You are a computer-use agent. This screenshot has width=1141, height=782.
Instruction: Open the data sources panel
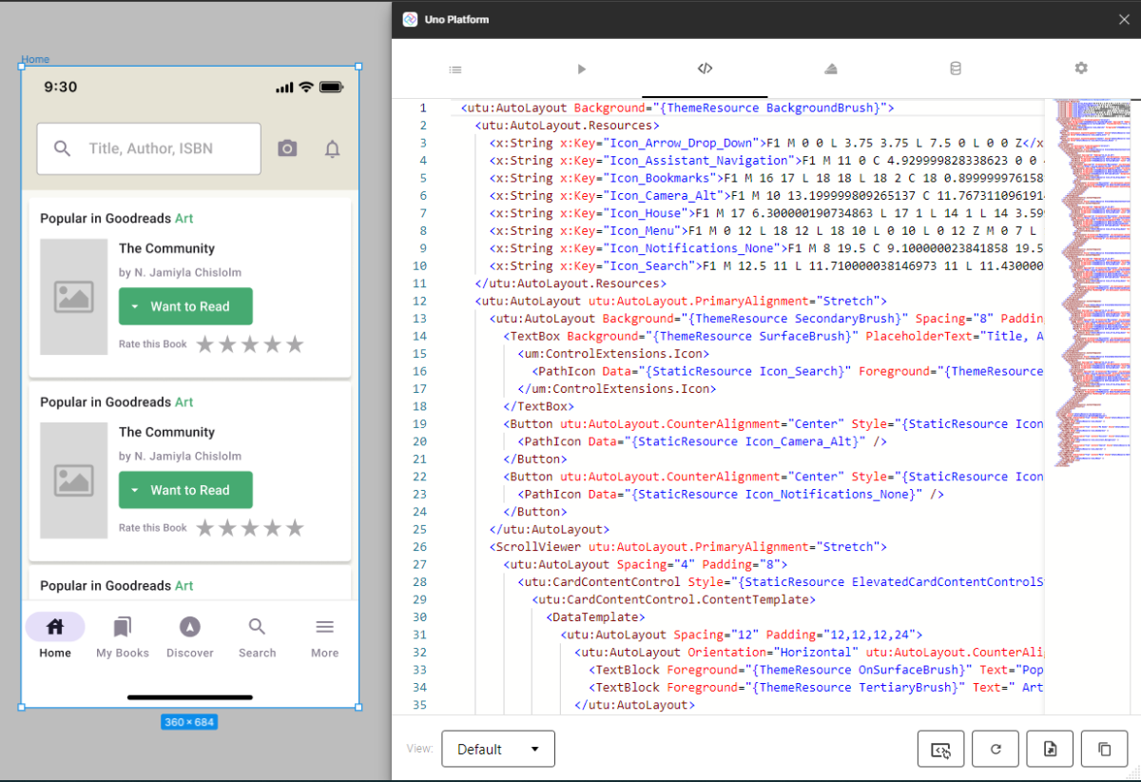(x=955, y=68)
